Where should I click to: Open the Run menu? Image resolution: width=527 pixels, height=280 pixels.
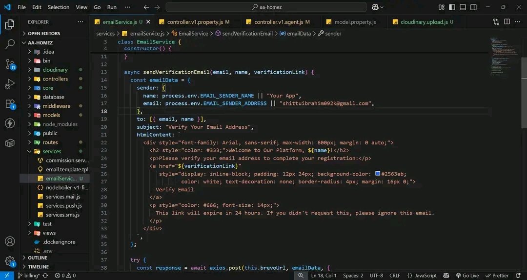pos(112,7)
